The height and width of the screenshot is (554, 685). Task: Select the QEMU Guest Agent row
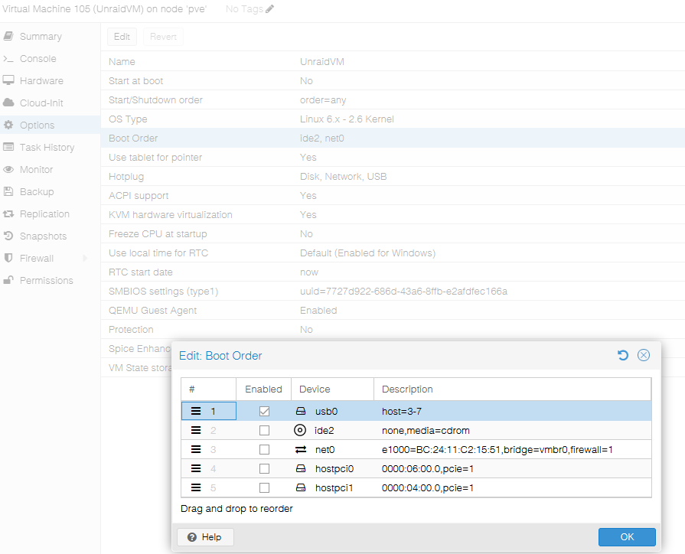[393, 310]
